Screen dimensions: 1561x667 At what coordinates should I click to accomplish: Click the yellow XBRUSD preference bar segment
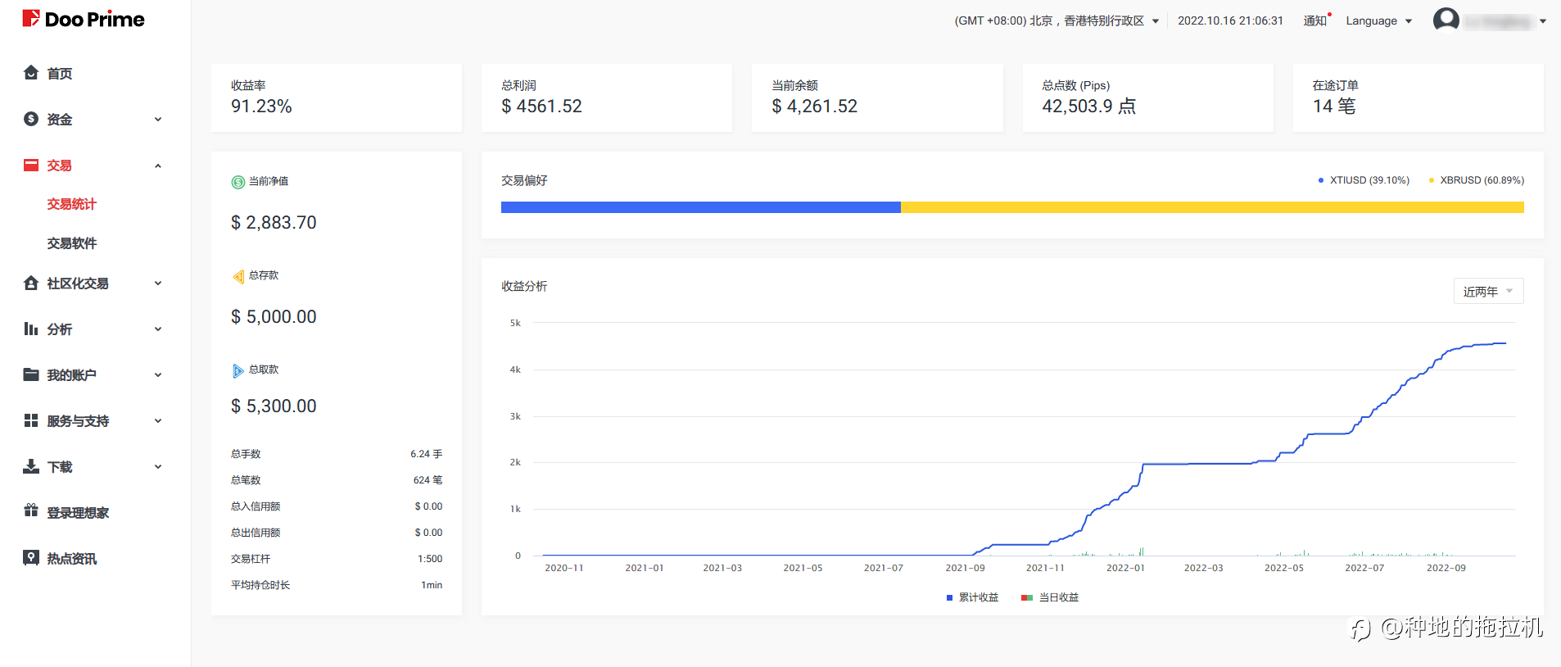tap(1211, 207)
